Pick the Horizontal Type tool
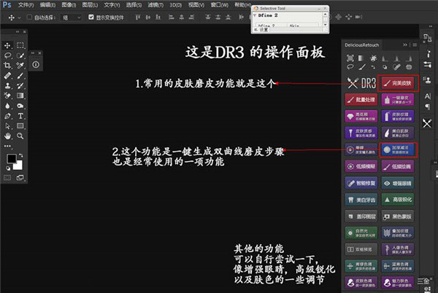The image size is (438, 293). tap(20, 115)
